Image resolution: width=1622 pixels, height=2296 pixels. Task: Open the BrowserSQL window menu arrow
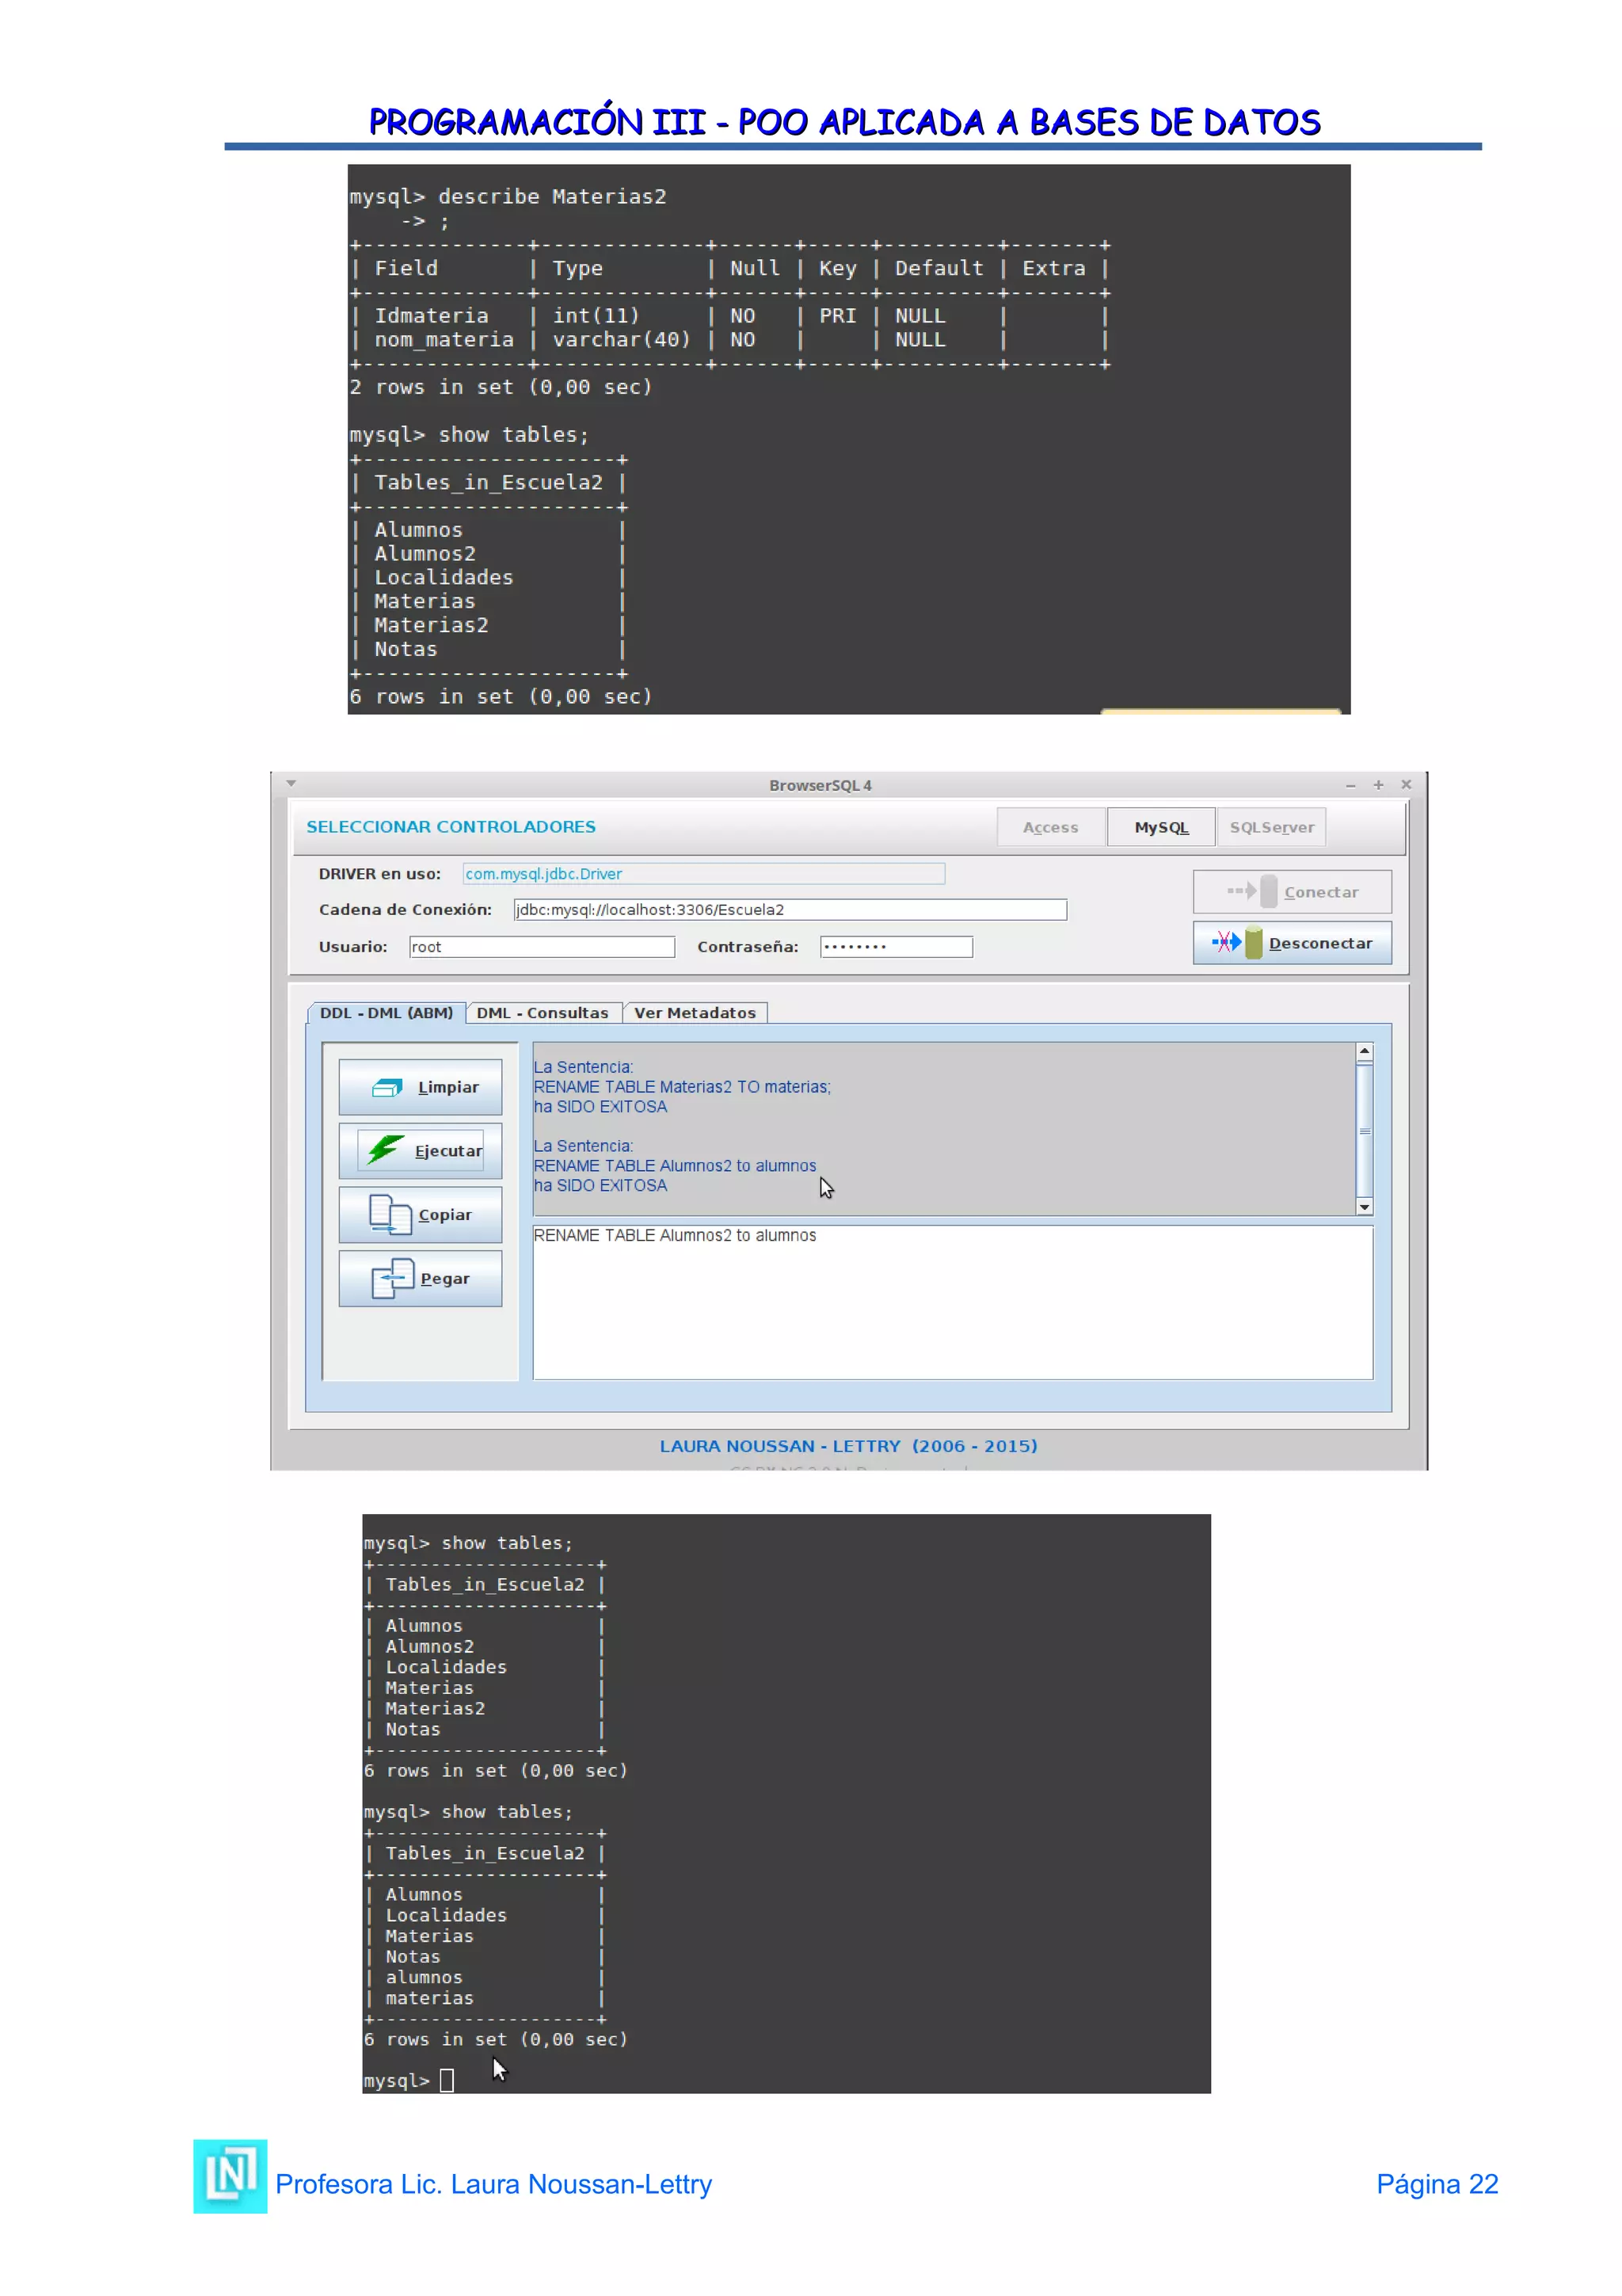tap(291, 783)
